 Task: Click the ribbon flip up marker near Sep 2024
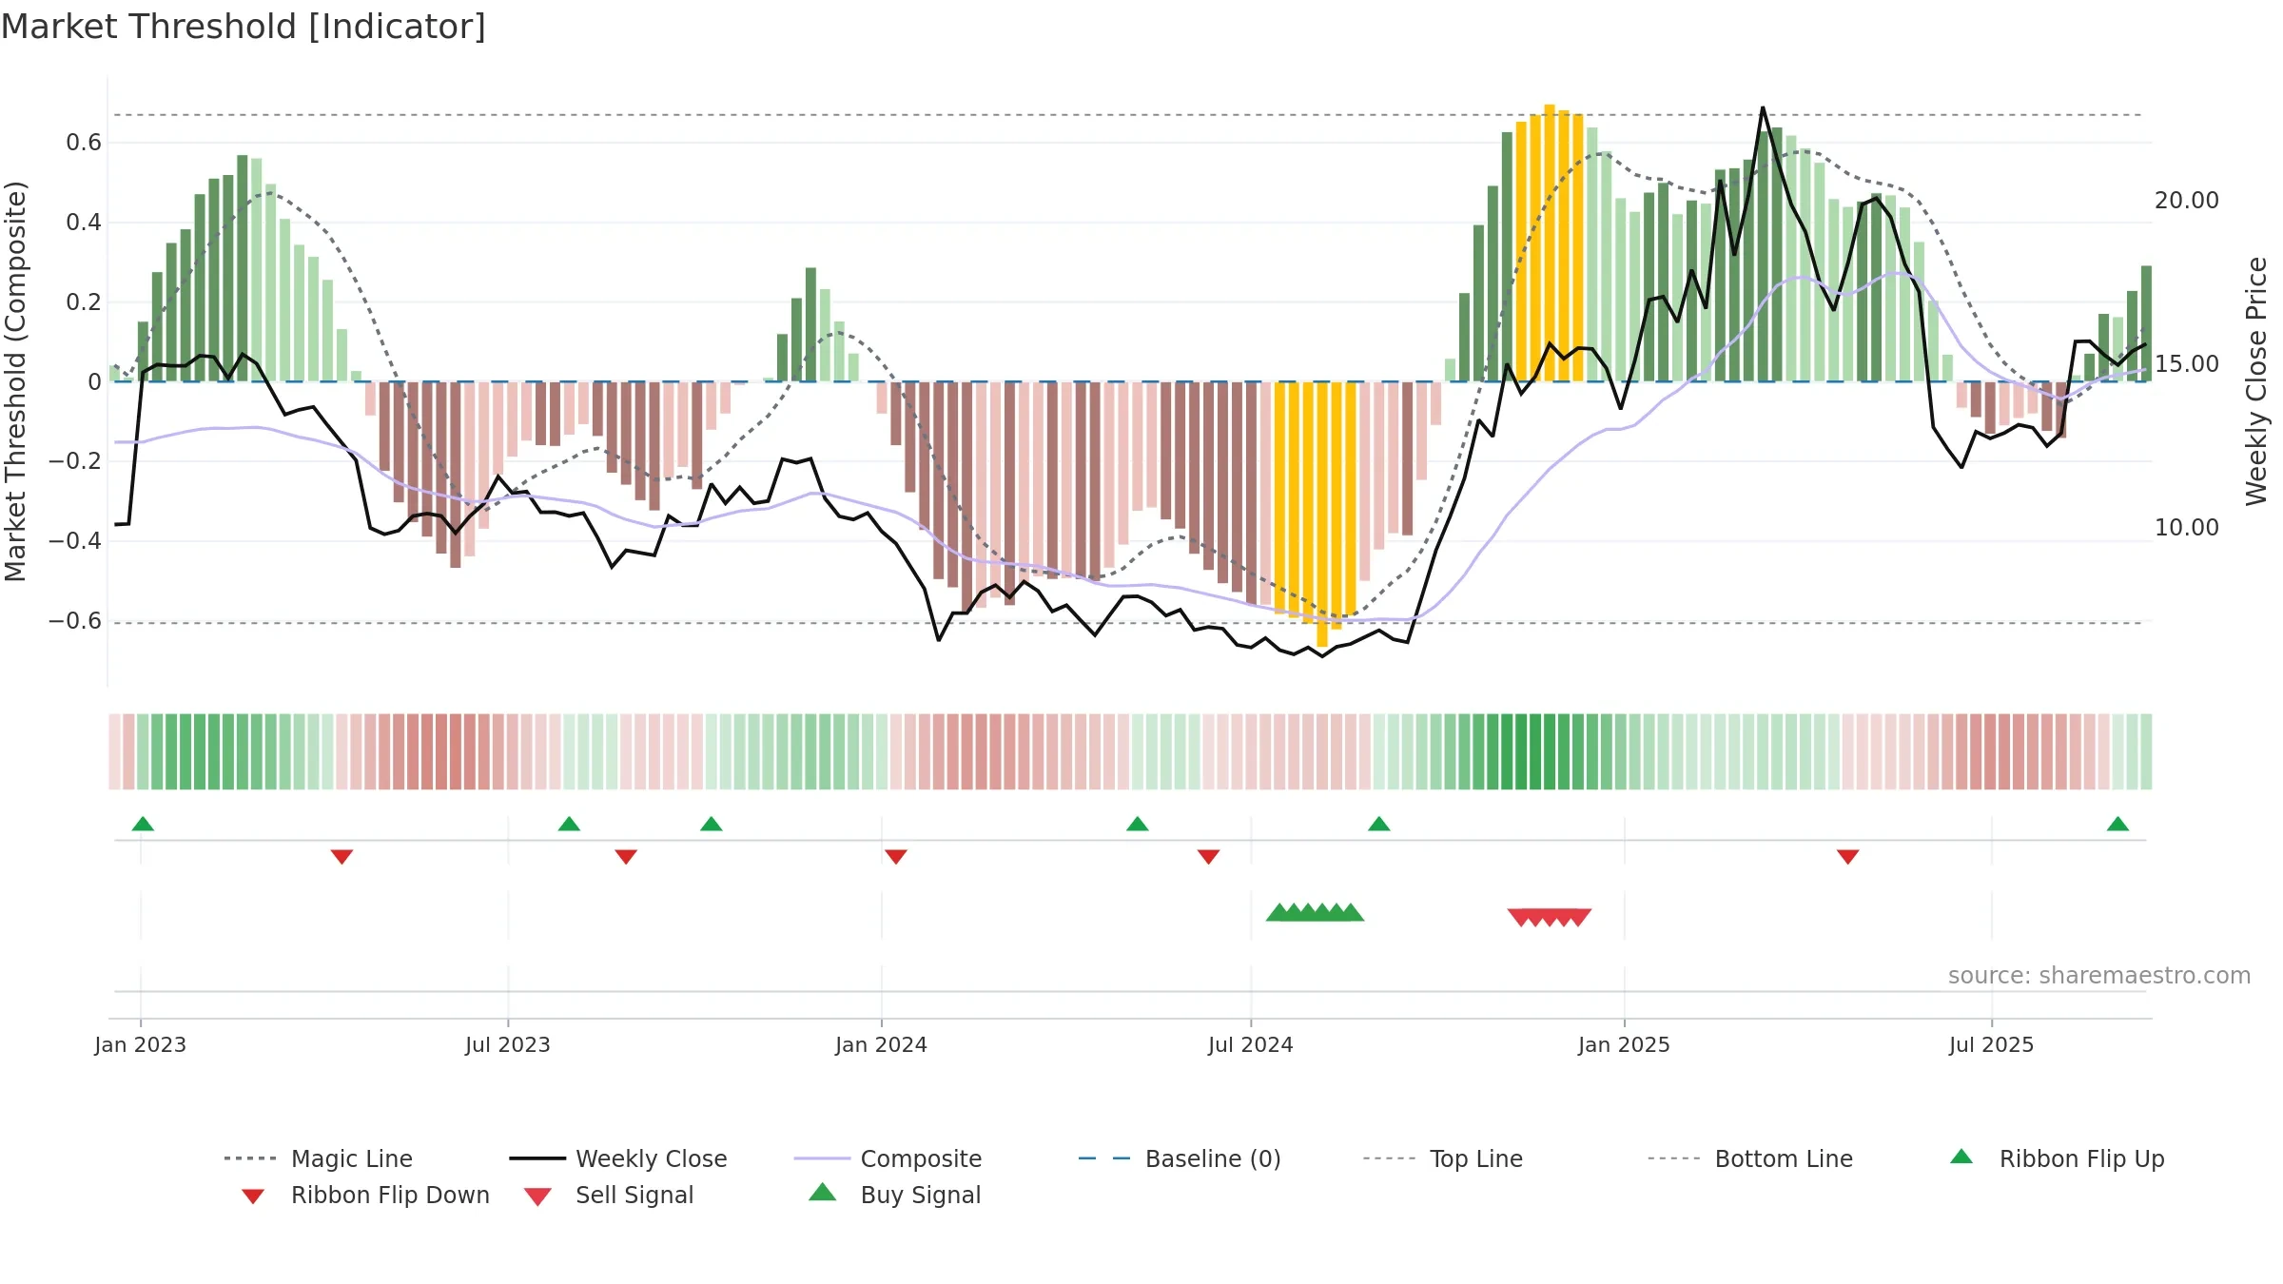coord(1379,824)
